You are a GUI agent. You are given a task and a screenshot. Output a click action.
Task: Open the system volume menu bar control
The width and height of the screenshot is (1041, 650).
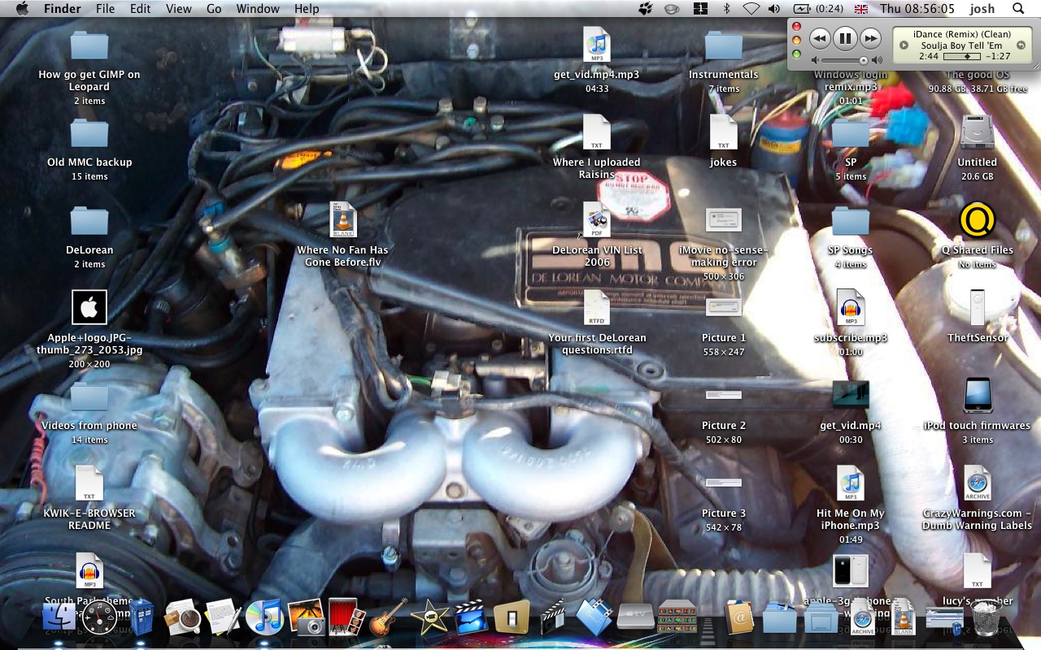(773, 9)
